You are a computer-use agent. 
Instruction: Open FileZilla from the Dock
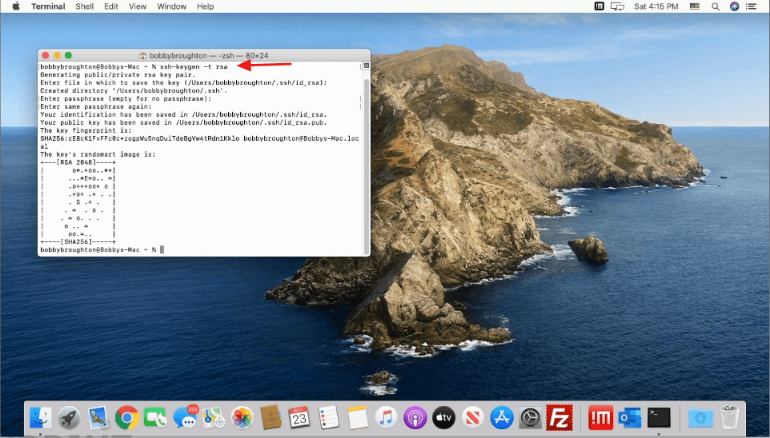(559, 418)
